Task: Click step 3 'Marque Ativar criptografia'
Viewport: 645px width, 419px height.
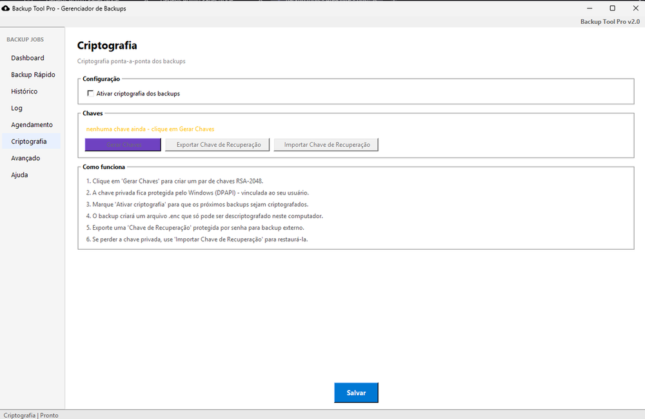Action: point(197,205)
